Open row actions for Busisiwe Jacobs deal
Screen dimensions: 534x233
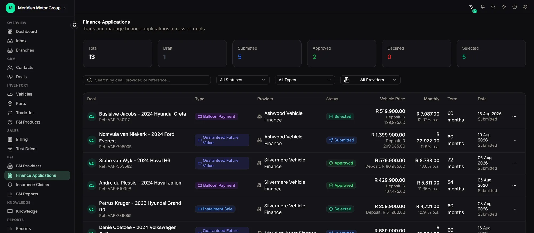point(514,116)
